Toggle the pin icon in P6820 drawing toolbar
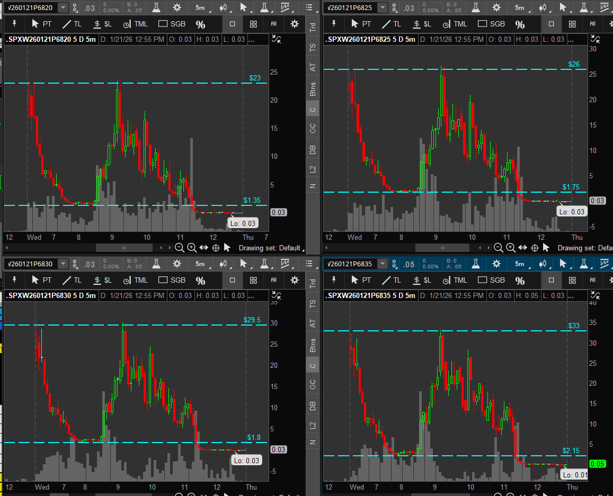The height and width of the screenshot is (496, 613). 13,24
